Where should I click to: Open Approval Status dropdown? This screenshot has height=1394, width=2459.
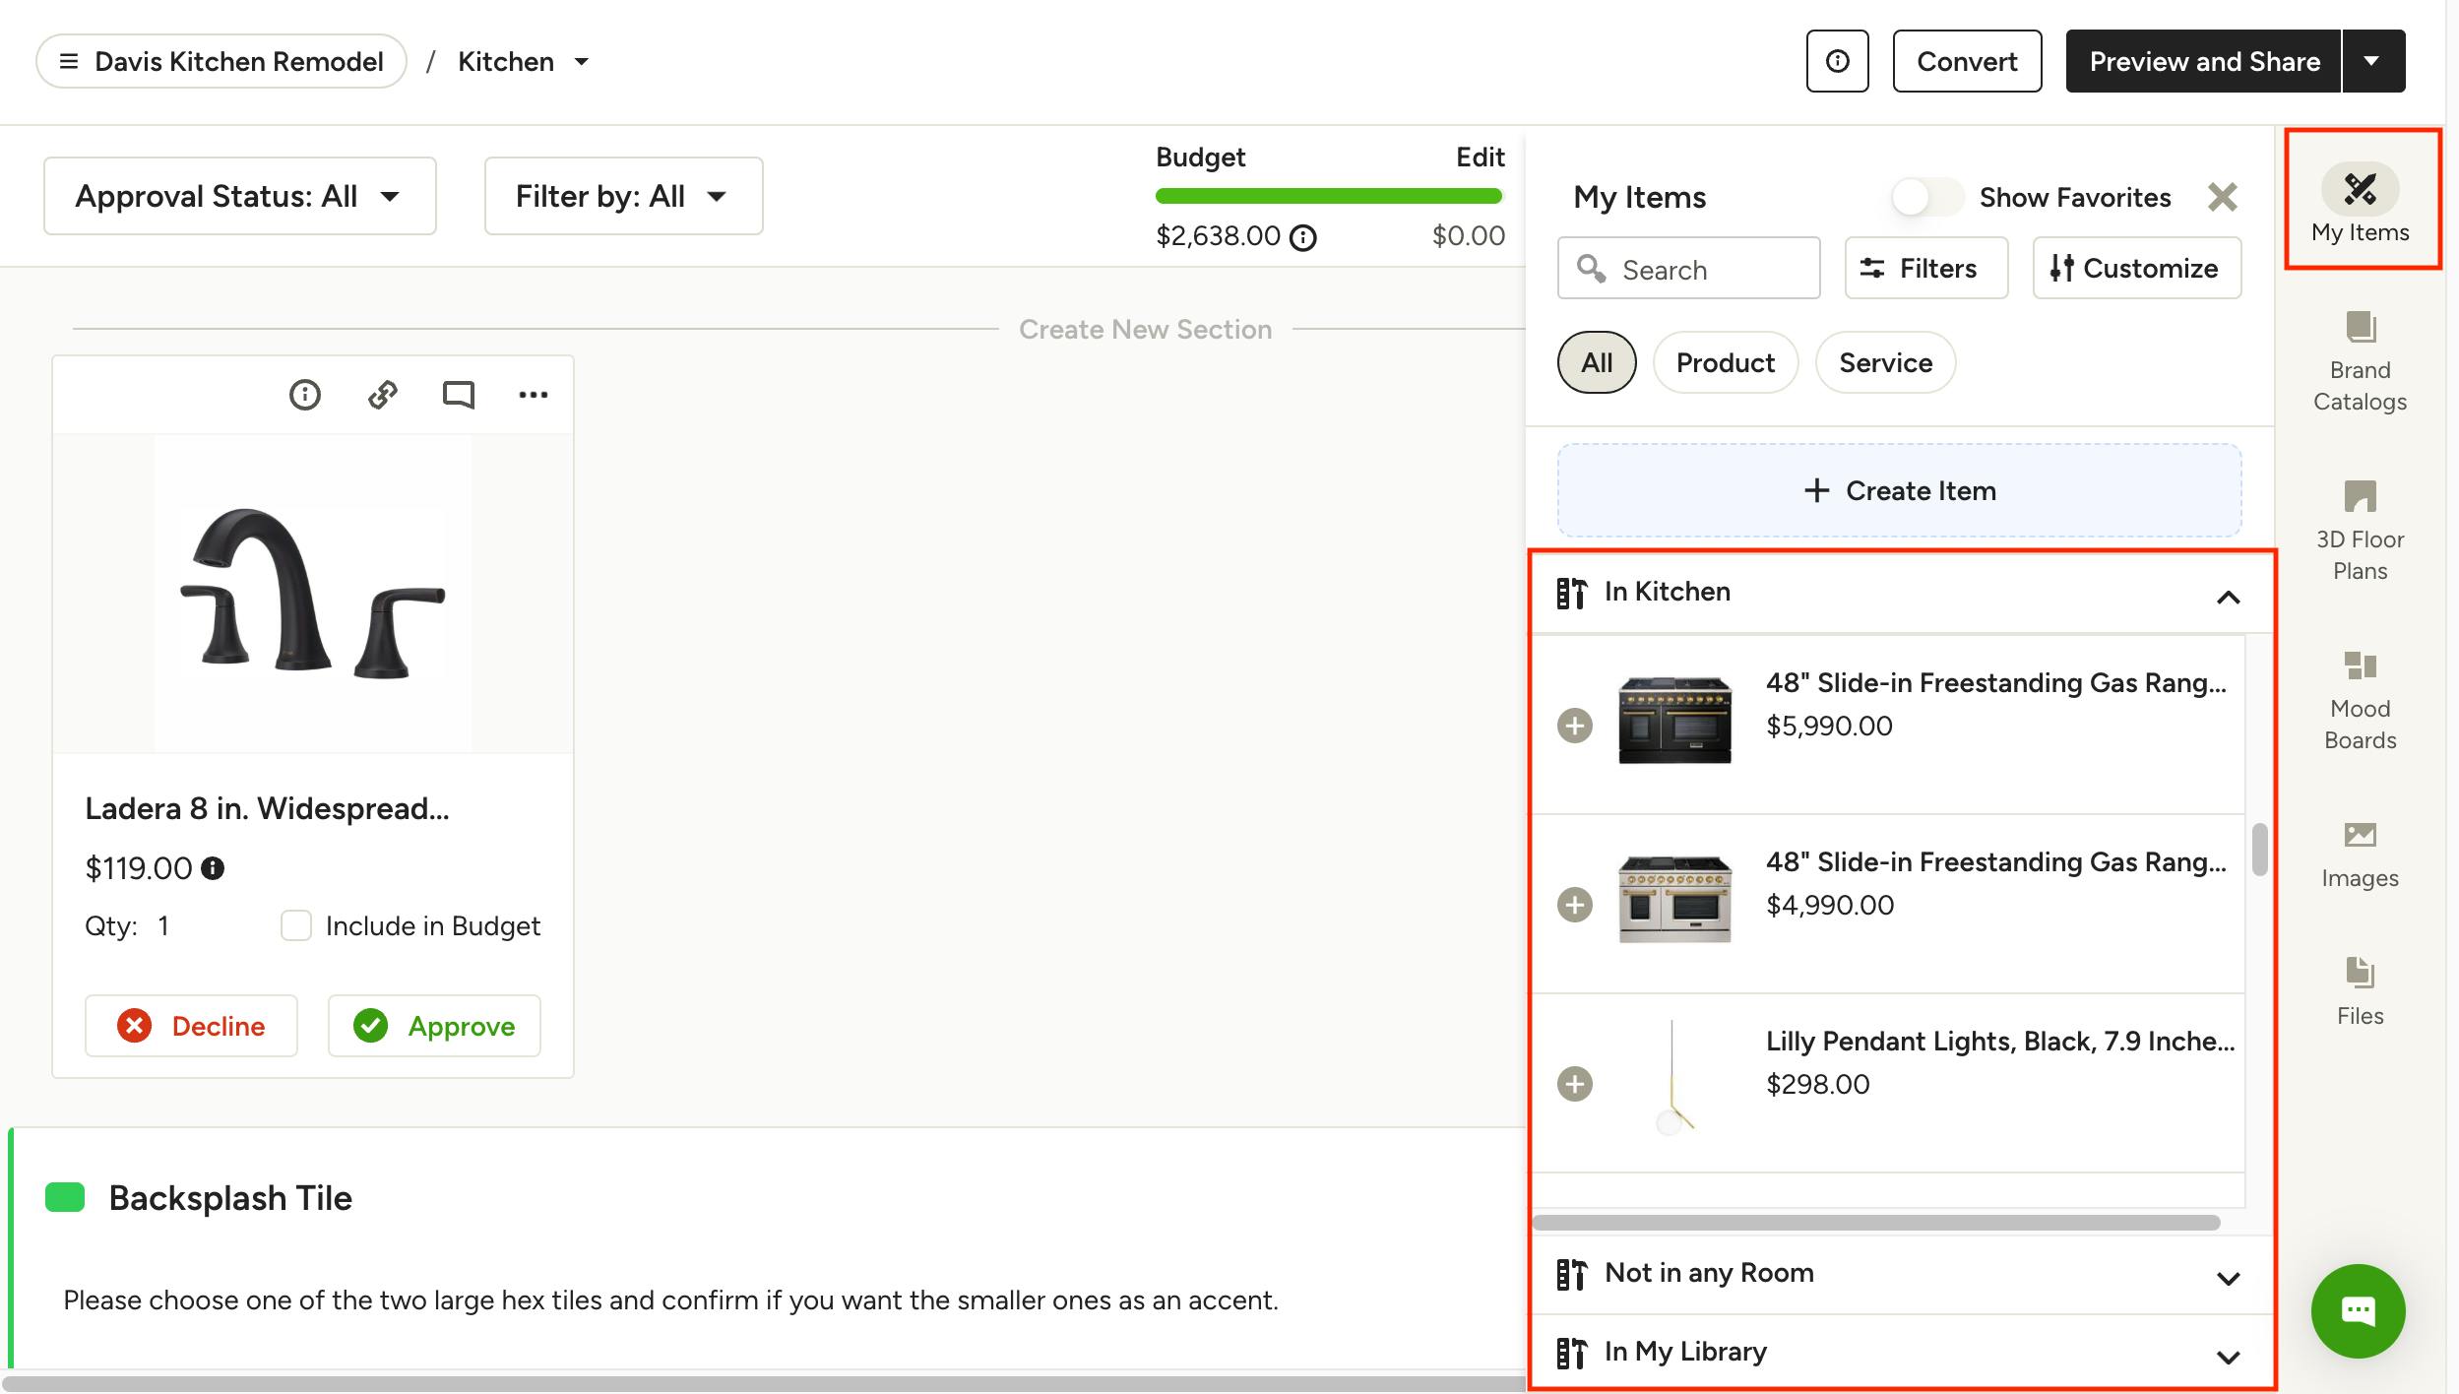[x=239, y=196]
